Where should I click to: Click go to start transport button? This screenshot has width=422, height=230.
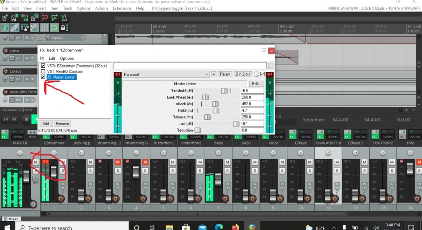pos(6,119)
